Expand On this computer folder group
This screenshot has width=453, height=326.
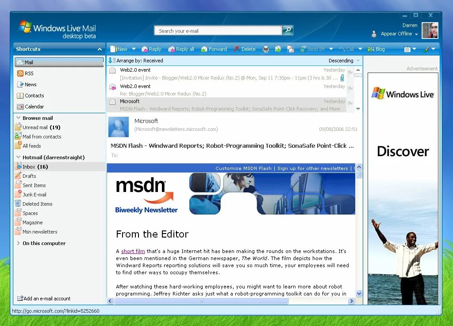pyautogui.click(x=18, y=243)
